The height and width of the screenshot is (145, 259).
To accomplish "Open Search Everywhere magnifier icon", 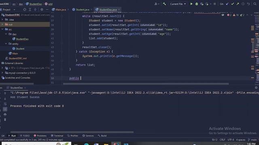I will point(255,4).
